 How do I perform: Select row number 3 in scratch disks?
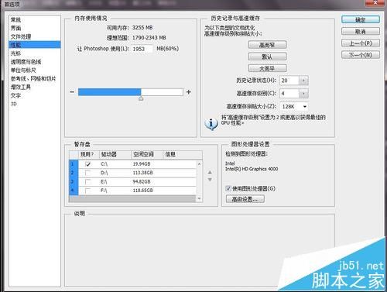click(74, 182)
